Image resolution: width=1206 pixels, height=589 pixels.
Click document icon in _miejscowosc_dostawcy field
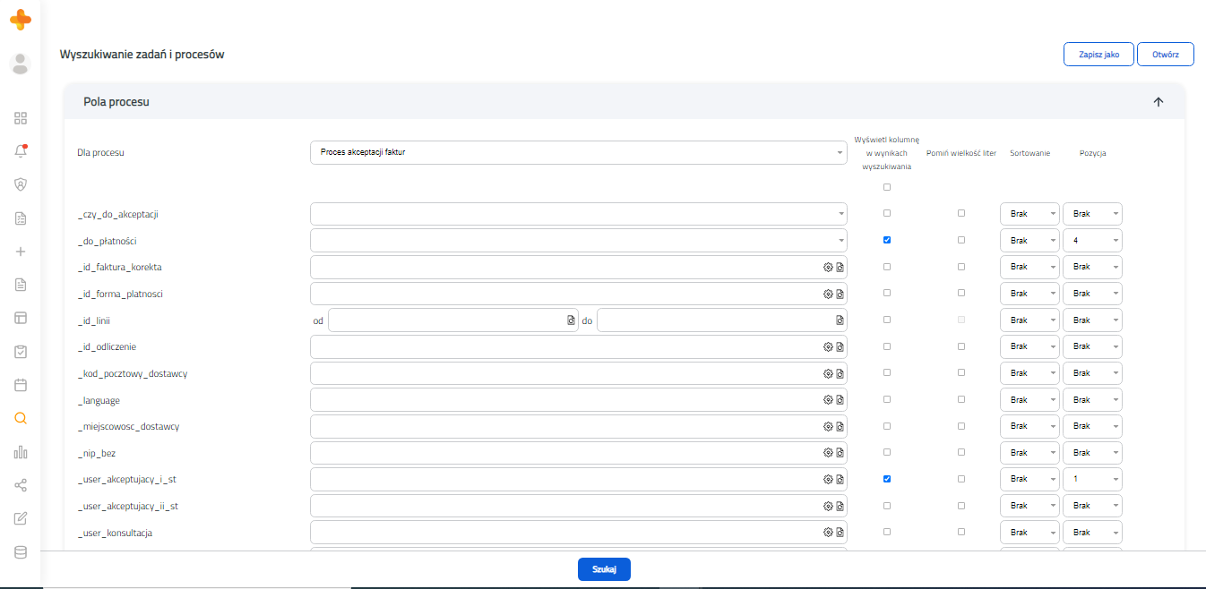click(x=840, y=426)
